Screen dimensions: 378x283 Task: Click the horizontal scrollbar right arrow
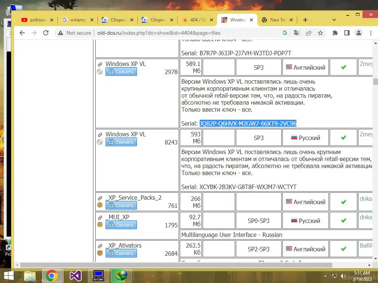(369, 265)
